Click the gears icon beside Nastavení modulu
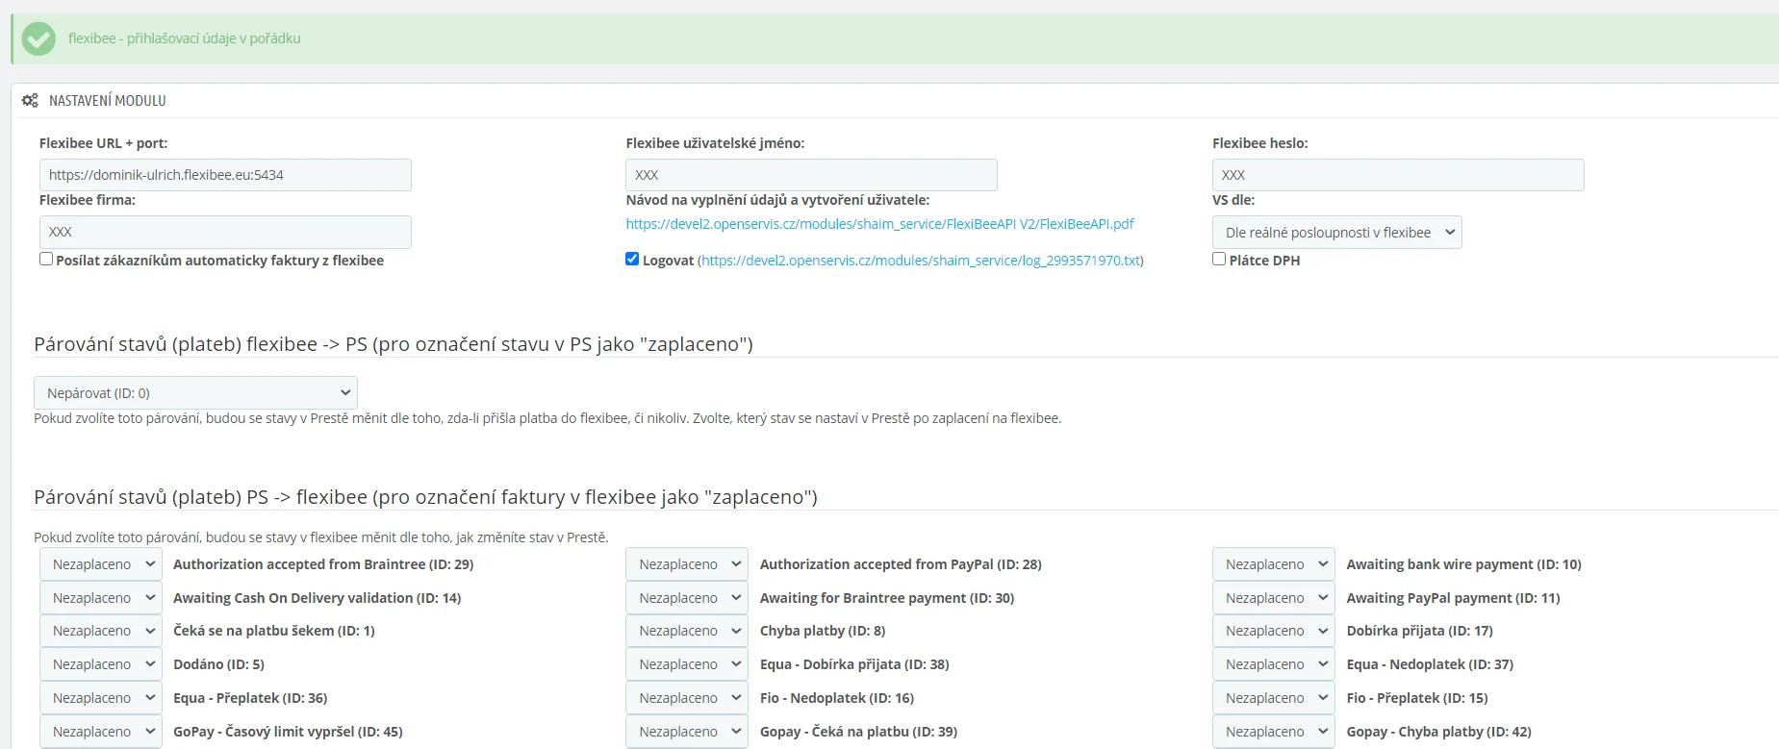 click(x=30, y=101)
